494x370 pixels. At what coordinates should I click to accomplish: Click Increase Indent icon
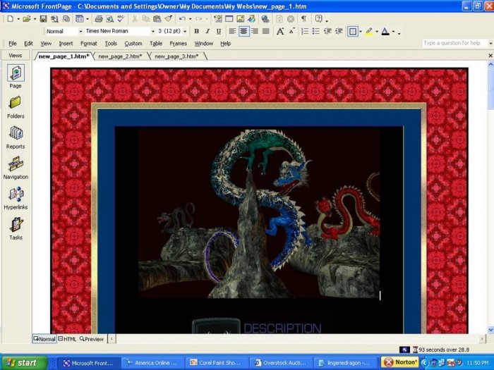pyautogui.click(x=339, y=31)
